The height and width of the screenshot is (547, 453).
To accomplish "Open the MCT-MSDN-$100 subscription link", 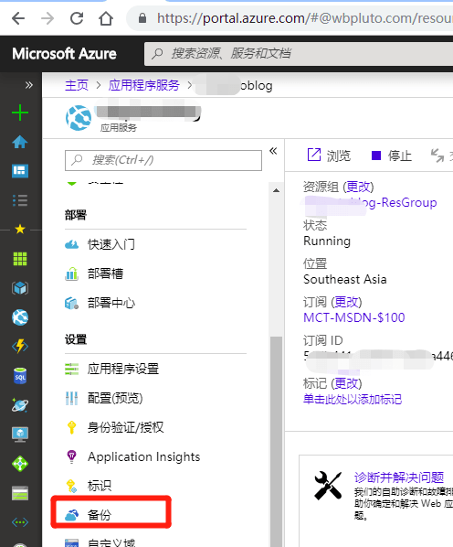I will [354, 317].
